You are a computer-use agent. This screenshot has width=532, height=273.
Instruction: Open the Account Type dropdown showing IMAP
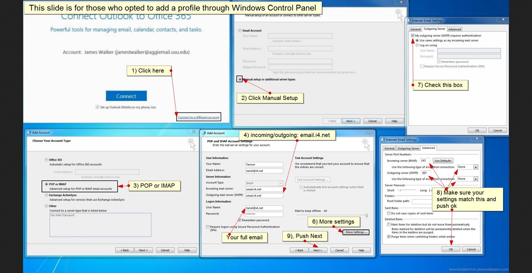(x=281, y=183)
